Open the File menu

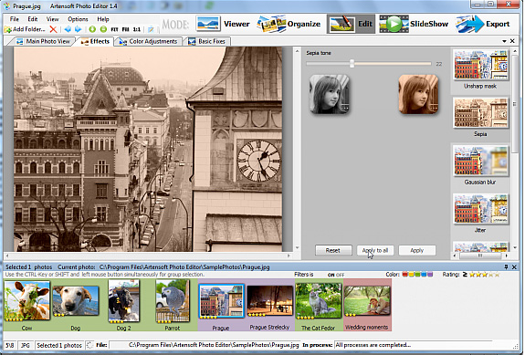(15, 19)
